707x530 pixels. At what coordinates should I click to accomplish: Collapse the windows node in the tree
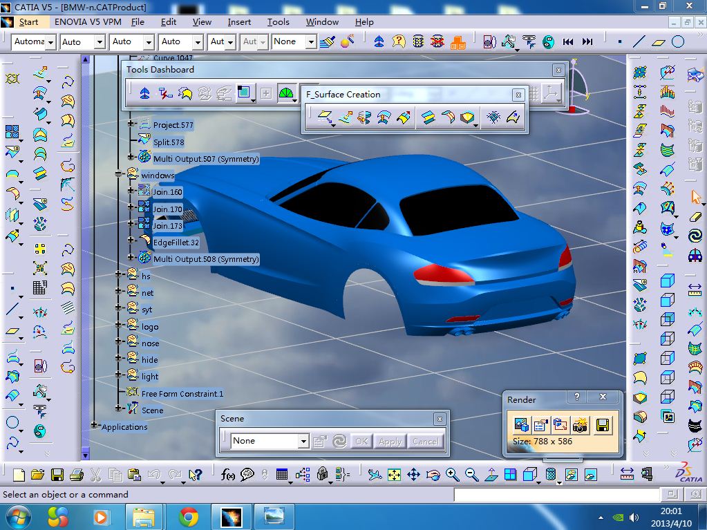point(119,173)
